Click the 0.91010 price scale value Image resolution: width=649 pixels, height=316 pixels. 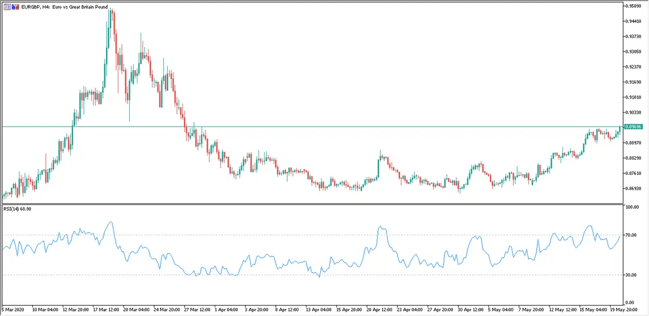633,97
